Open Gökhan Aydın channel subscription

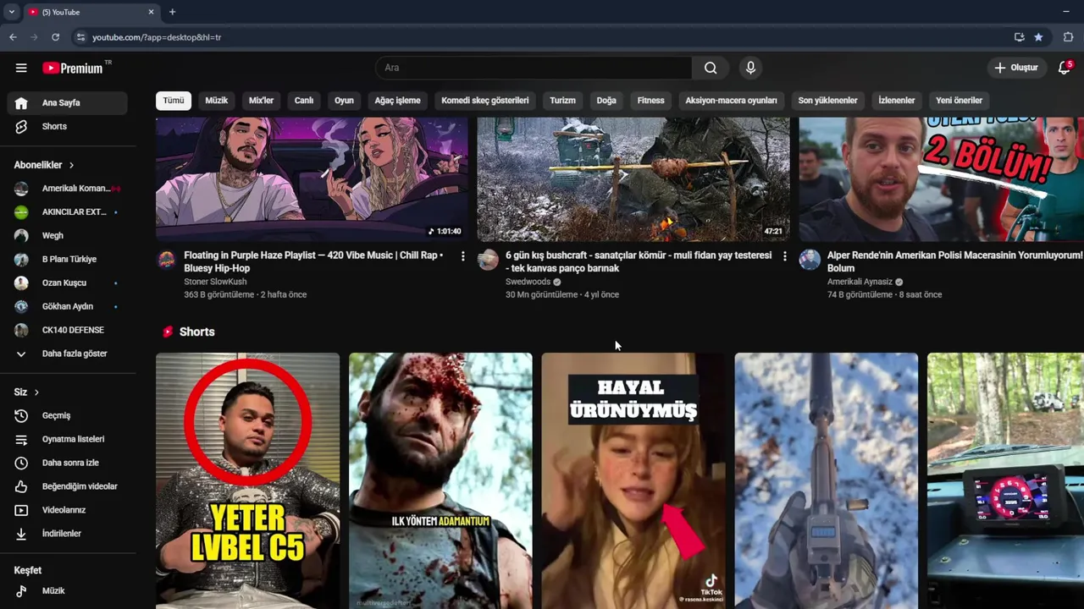click(x=68, y=306)
